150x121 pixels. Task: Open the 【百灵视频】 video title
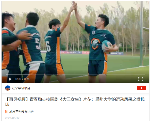(75, 102)
